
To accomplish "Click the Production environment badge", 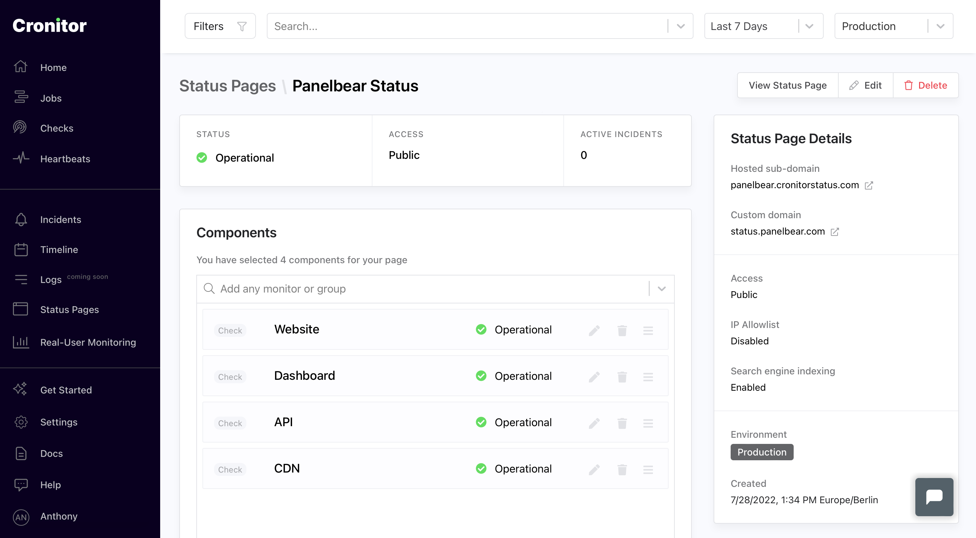I will pyautogui.click(x=762, y=452).
